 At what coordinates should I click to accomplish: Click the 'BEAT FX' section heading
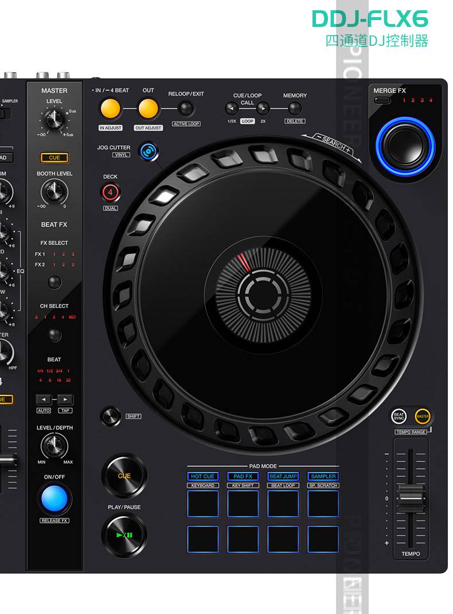(54, 224)
